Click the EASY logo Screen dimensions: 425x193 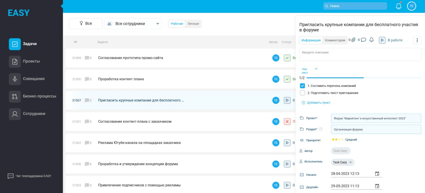coord(19,13)
